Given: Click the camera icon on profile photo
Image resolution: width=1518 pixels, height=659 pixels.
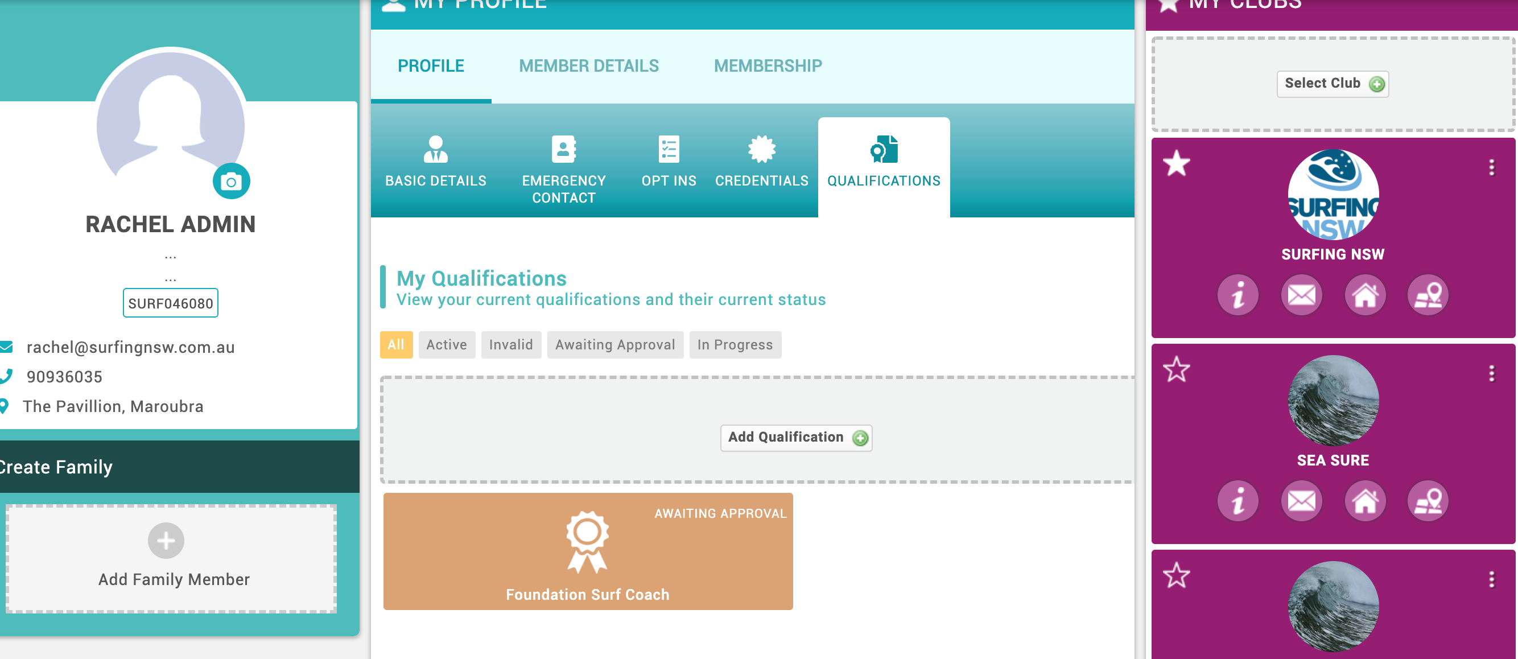Looking at the screenshot, I should click(231, 182).
